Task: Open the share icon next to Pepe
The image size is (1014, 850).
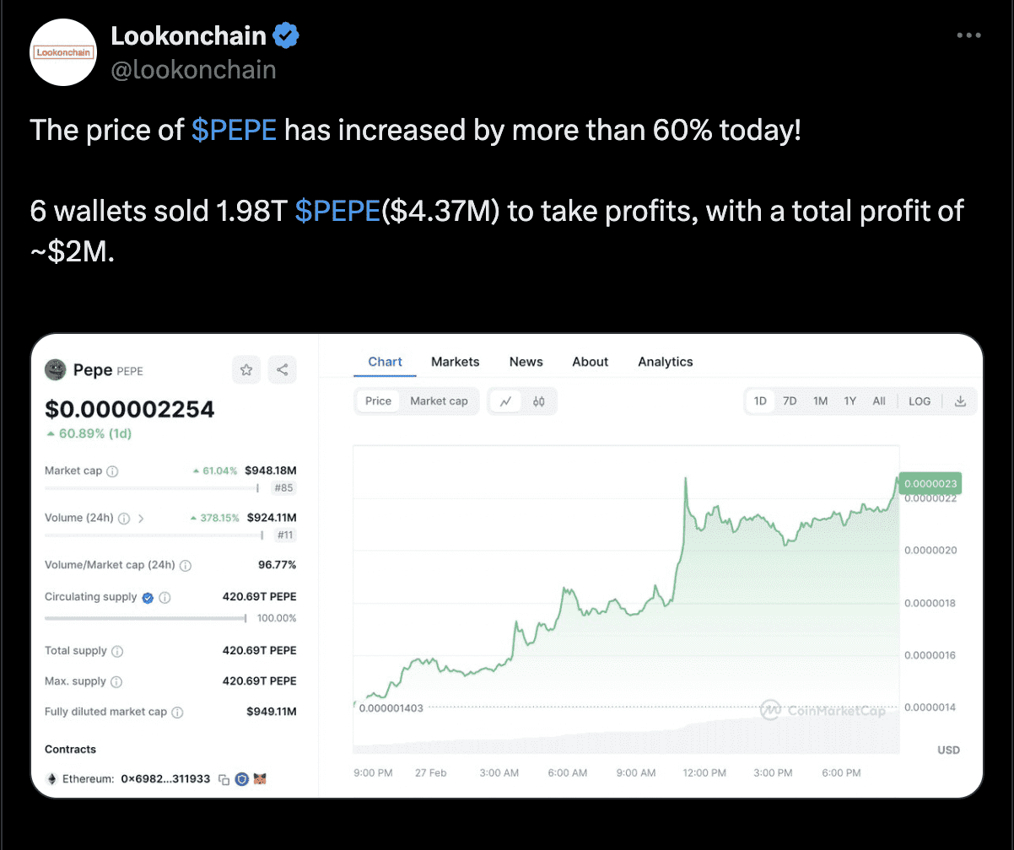Action: (283, 369)
